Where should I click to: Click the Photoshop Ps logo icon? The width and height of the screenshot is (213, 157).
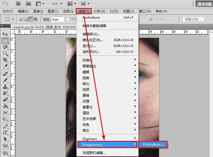pos(5,4)
